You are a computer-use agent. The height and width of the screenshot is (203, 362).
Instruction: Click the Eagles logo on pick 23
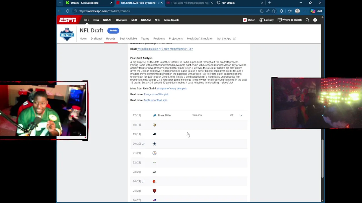[x=154, y=172]
